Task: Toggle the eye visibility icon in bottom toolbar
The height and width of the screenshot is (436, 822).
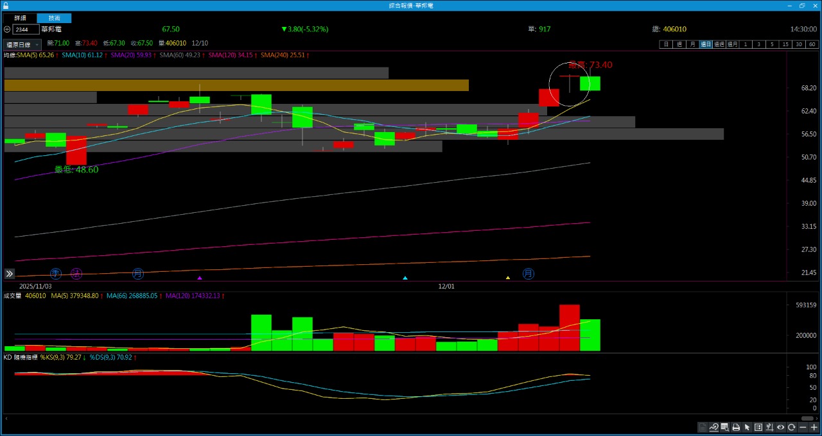Action: [x=781, y=428]
